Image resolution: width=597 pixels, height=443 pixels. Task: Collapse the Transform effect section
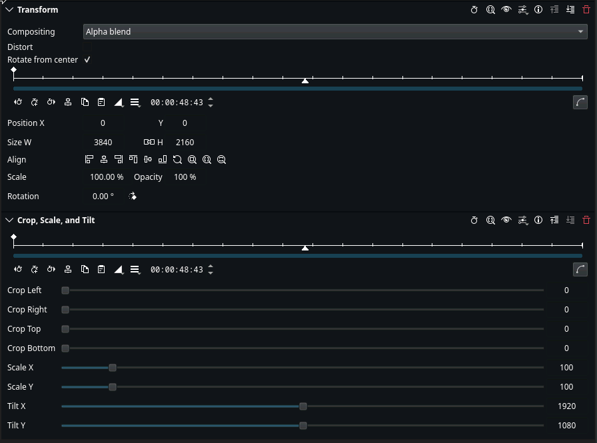click(9, 9)
